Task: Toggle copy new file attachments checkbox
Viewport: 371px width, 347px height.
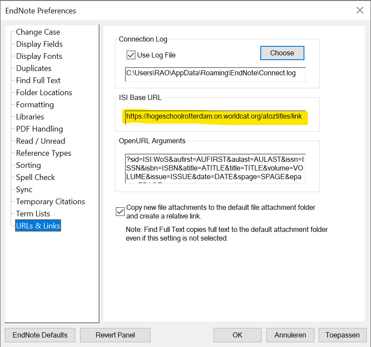Action: tap(120, 212)
